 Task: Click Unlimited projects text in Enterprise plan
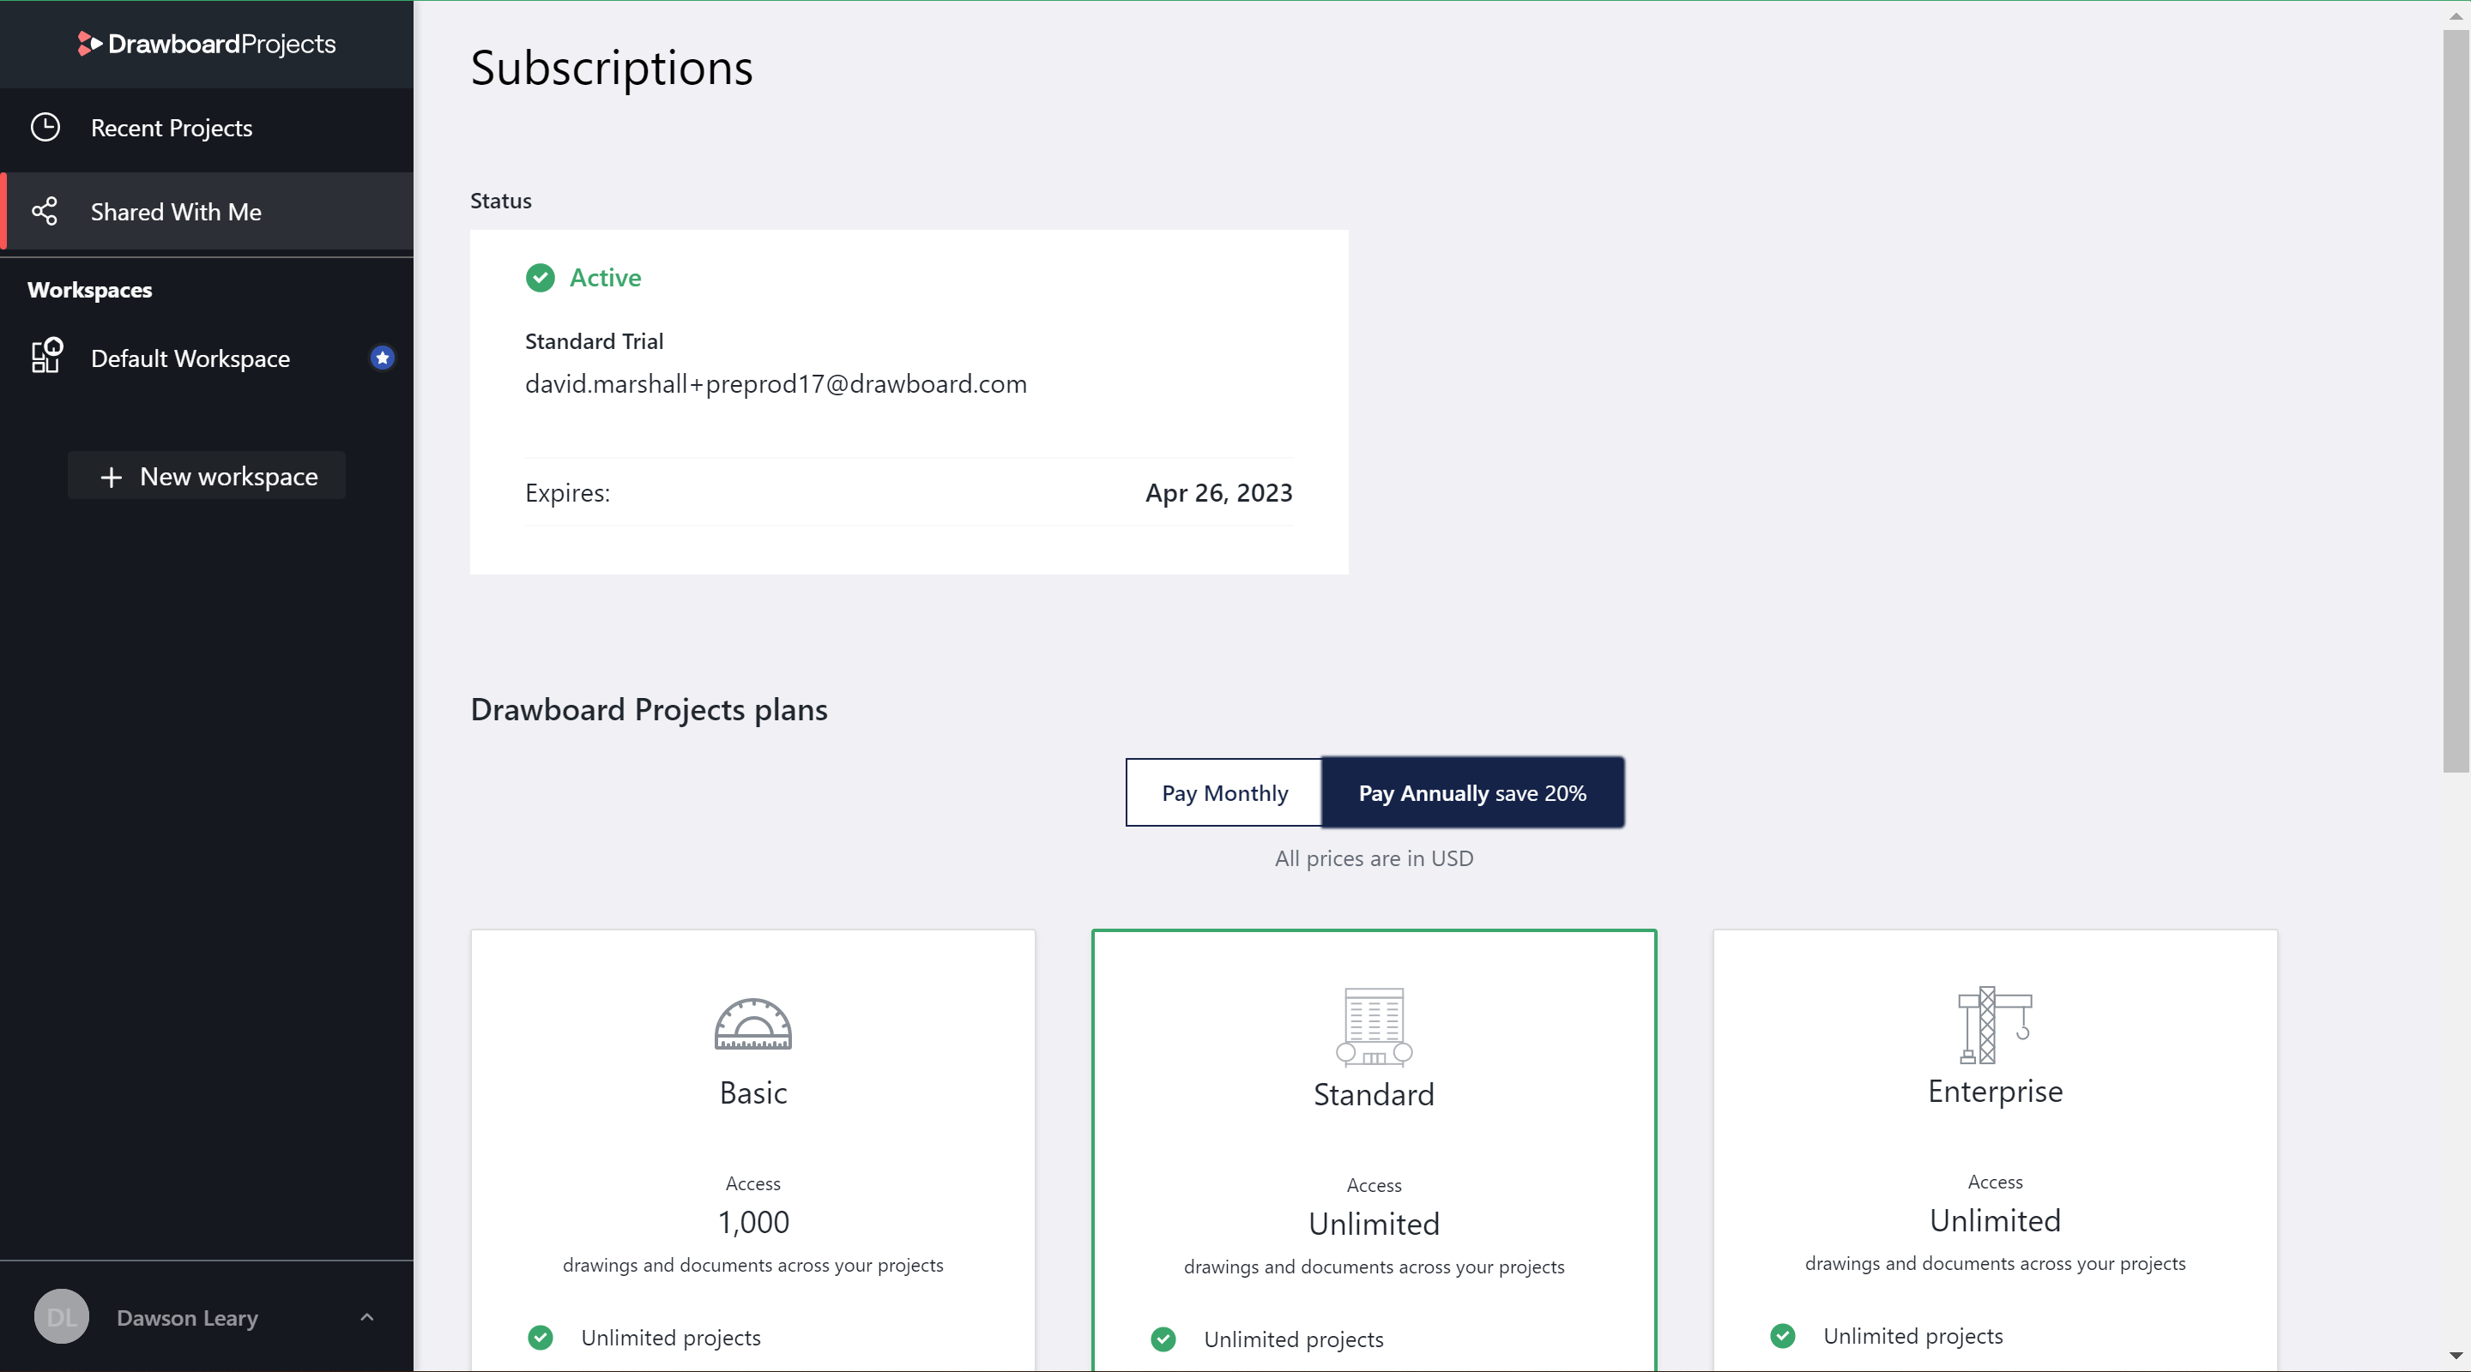[x=1912, y=1336]
